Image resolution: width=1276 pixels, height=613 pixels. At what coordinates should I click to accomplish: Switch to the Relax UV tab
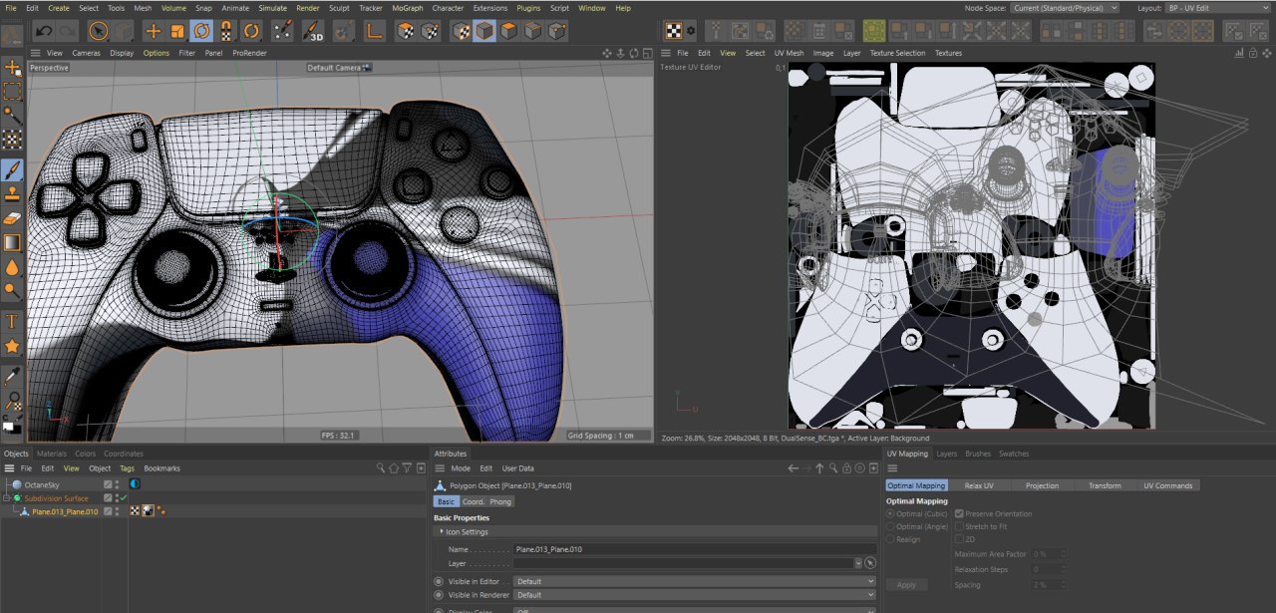[x=980, y=485]
